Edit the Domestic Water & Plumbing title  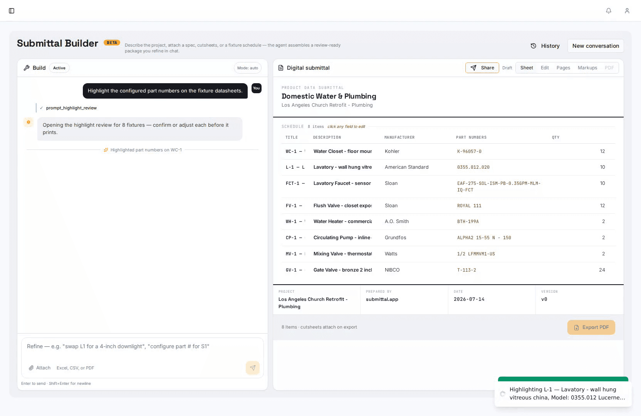pos(329,96)
